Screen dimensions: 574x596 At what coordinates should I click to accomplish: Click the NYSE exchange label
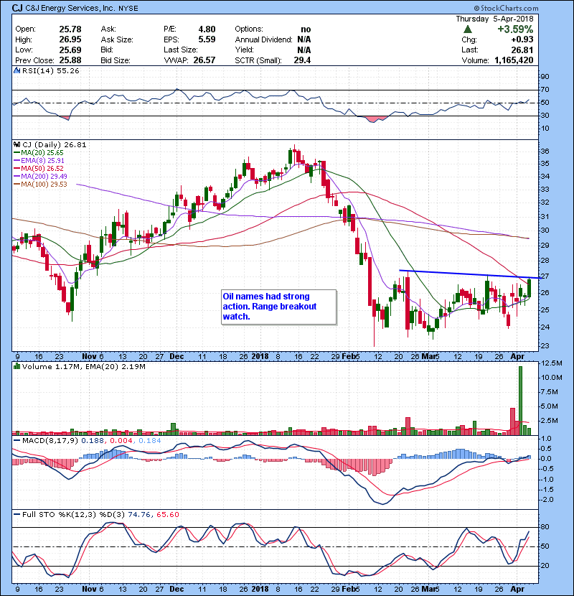tap(128, 9)
